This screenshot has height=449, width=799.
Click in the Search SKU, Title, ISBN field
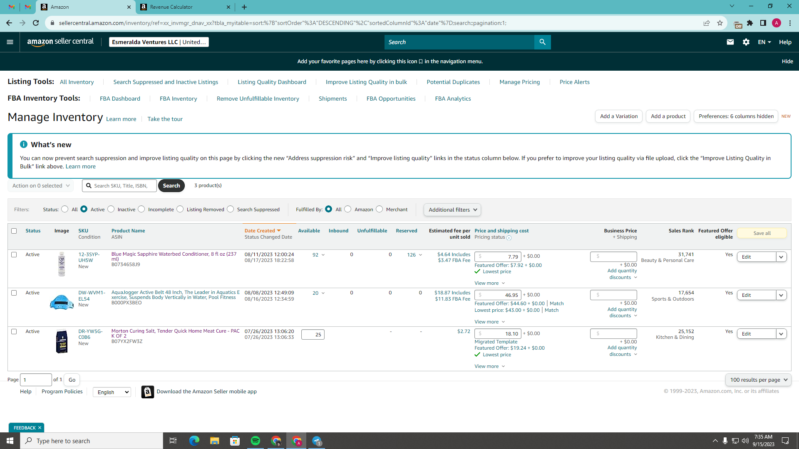[119, 186]
